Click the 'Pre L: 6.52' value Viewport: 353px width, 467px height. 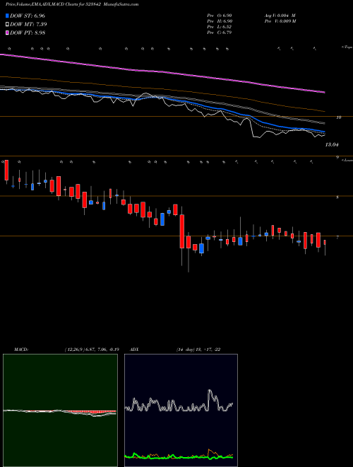220,27
